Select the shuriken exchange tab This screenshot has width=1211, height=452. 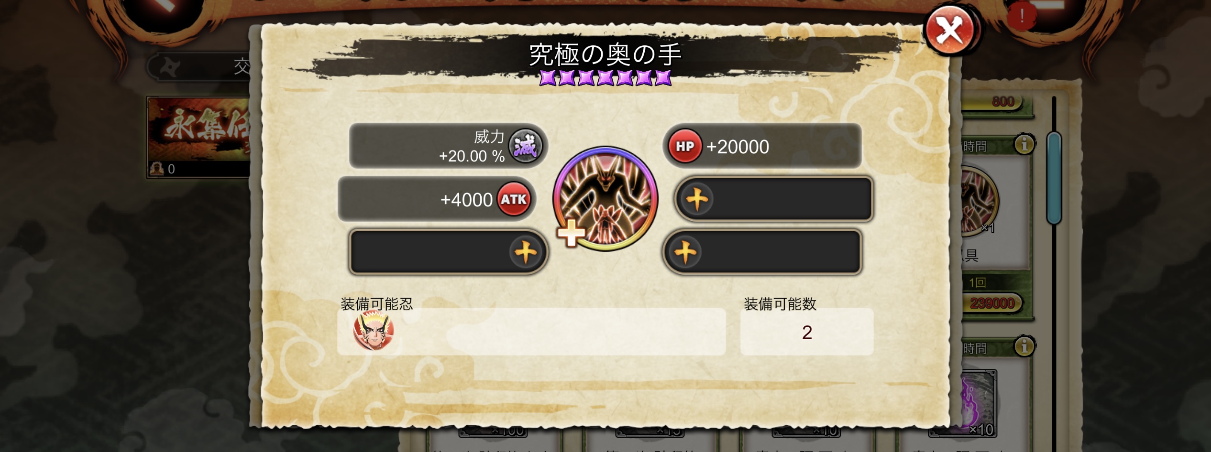click(199, 67)
